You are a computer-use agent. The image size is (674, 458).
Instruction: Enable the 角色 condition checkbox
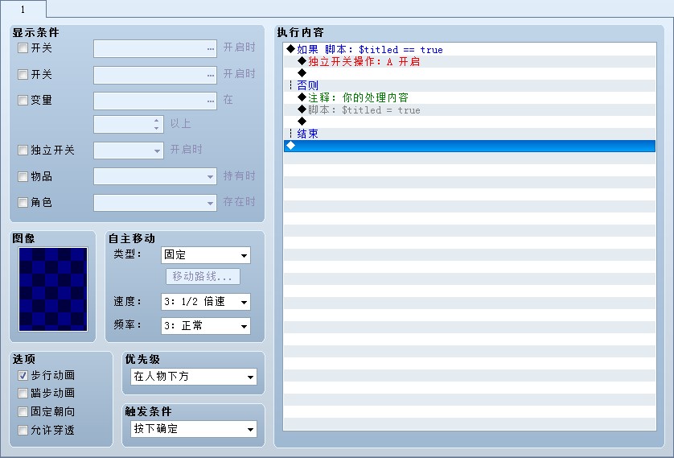point(23,202)
